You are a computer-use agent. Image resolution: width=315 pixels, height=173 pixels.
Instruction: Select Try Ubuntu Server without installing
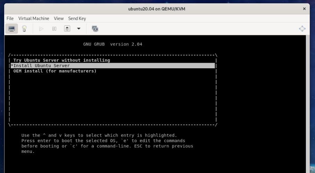(x=113, y=60)
